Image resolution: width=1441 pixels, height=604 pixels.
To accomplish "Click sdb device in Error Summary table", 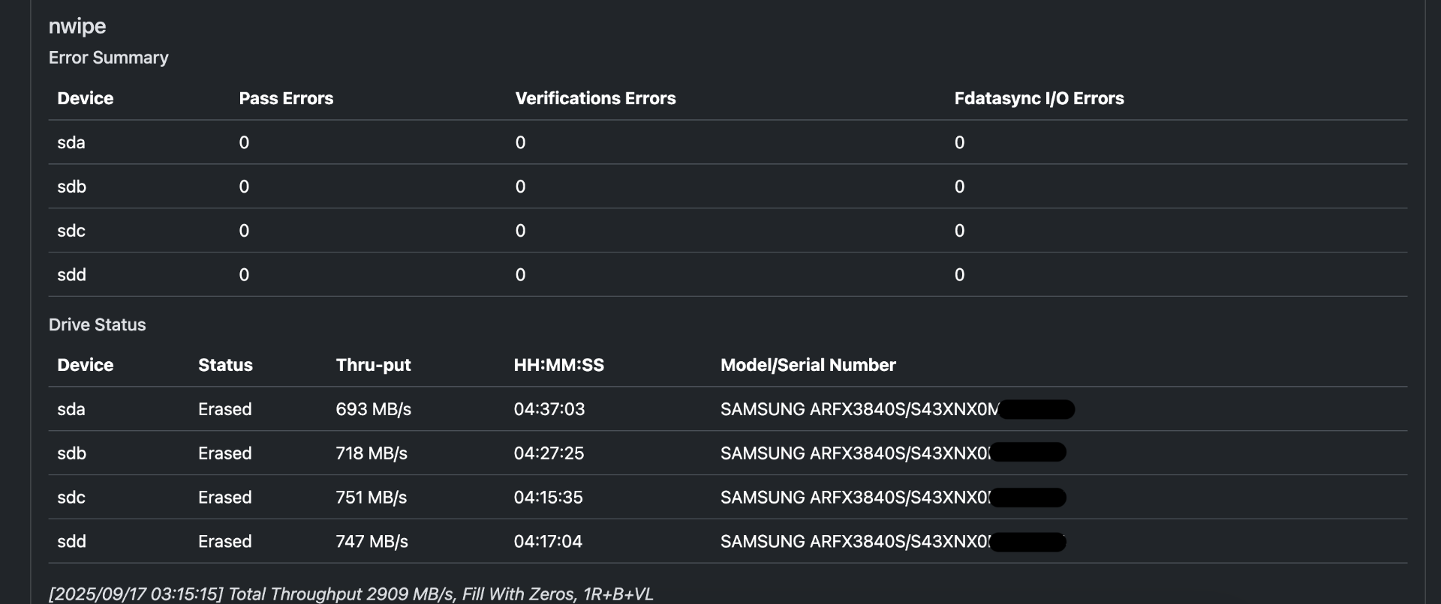I will pyautogui.click(x=72, y=187).
